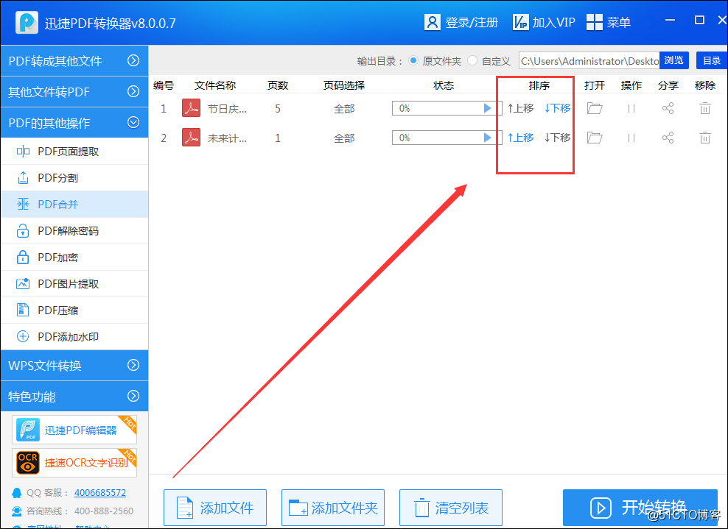728x529 pixels.
Task: Click 浏览 to browse output folder
Action: (x=673, y=60)
